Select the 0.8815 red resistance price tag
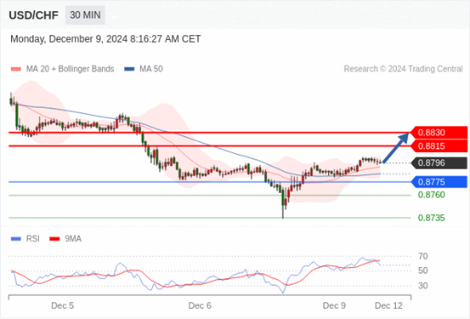Viewport: 470px width, 319px height. point(439,146)
